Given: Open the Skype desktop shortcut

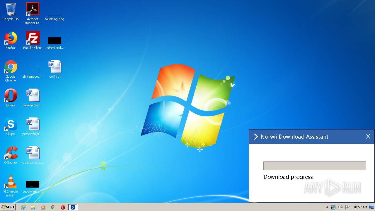Looking at the screenshot, I should click(x=11, y=127).
